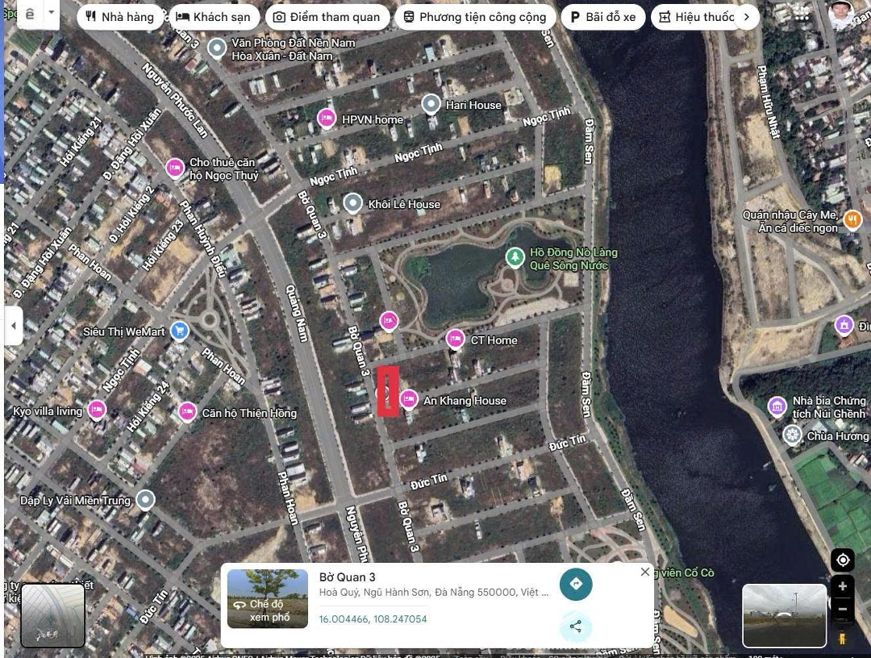871x658 pixels.
Task: Click the Hồ Đồng Nò park marker
Action: coord(515,257)
